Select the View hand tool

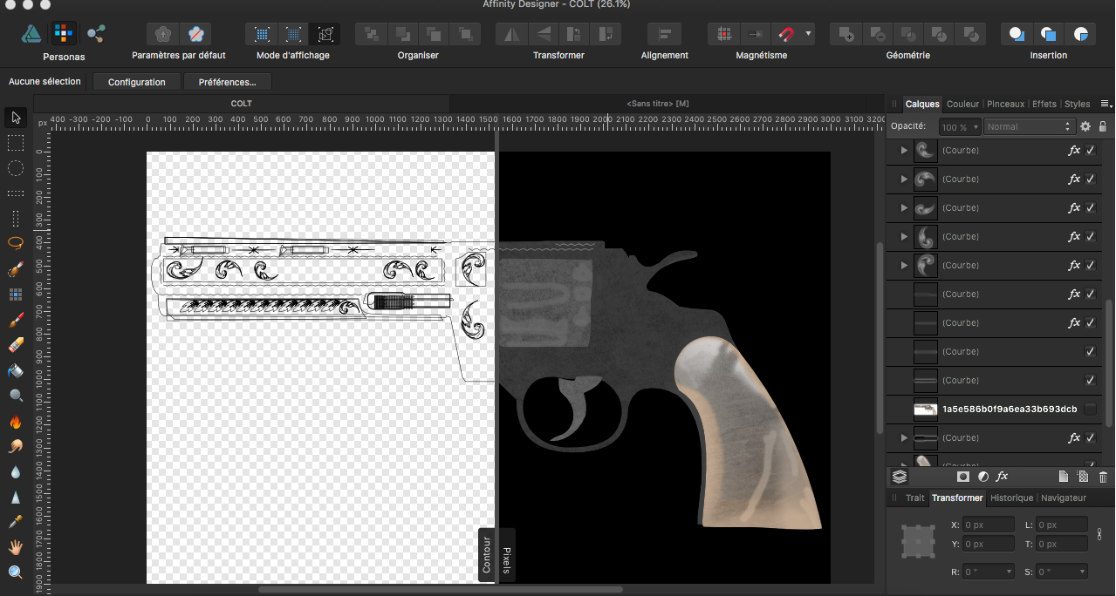click(16, 547)
